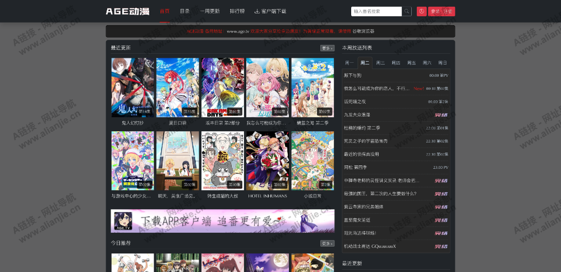This screenshot has height=272, width=561.
Task: Focus the anime name search field
Action: 376,11
